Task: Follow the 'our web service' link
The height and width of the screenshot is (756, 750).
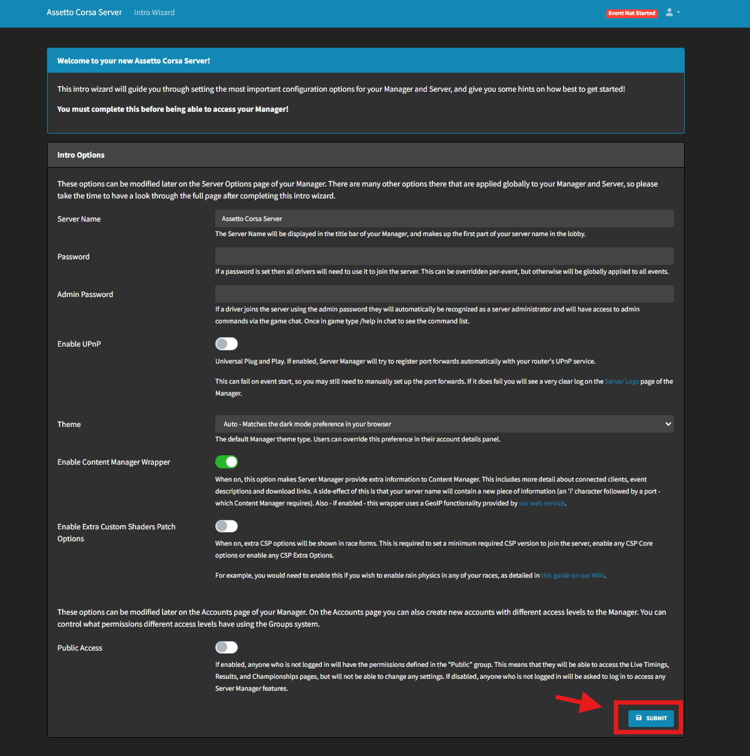Action: pos(542,504)
